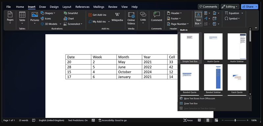Screen dimensions: 263x126
Task: Open the Editing mode dropdown
Action: pos(230,7)
